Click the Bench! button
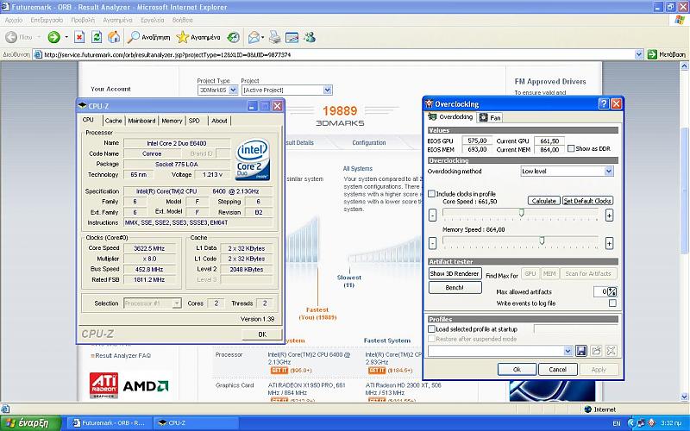The image size is (690, 431). [x=455, y=288]
